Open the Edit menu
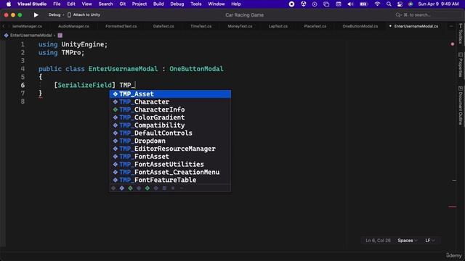The height and width of the screenshot is (261, 465). (71, 4)
